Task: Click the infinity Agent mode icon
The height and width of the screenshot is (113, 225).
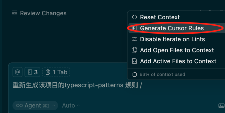Action: [19, 105]
